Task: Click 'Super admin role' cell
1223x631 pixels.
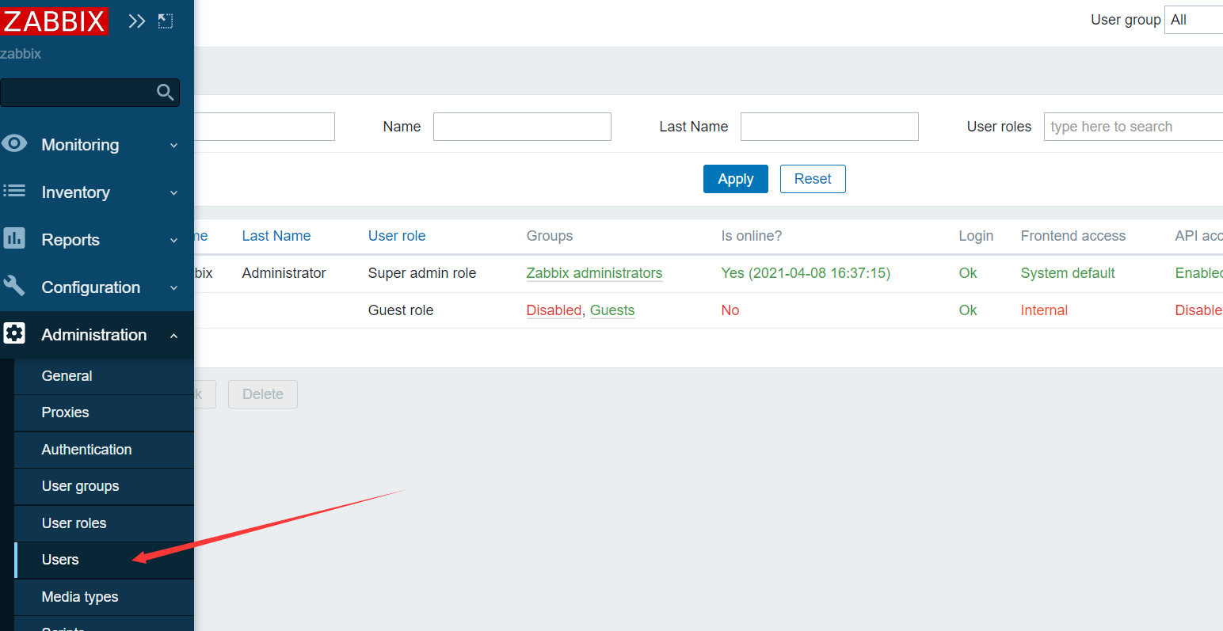Action: coord(422,273)
